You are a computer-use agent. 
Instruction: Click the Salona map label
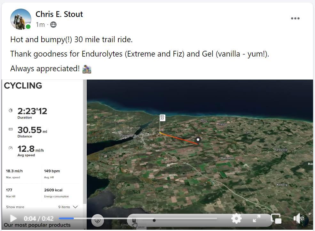click(x=203, y=121)
